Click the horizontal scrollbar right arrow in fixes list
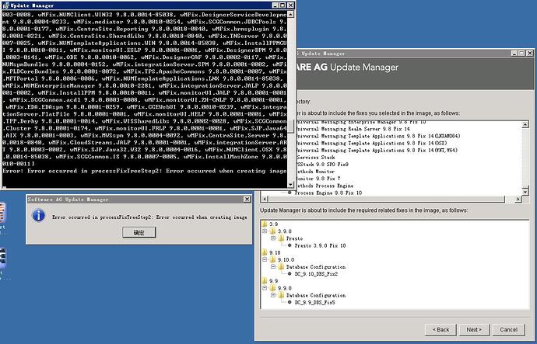 (518, 199)
